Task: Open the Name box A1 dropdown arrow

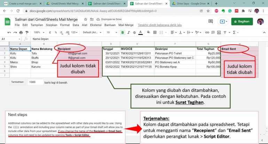Action: [x=19, y=39]
